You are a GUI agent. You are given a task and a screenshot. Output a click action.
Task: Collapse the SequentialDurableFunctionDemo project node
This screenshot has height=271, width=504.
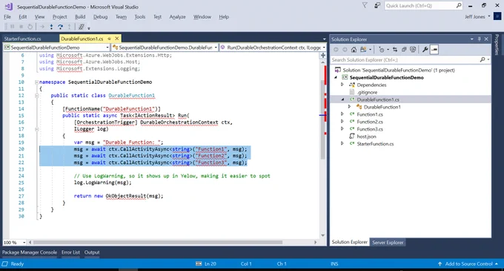tap(336, 77)
